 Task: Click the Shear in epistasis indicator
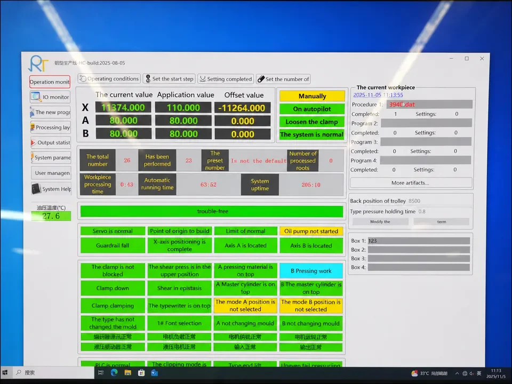(179, 289)
